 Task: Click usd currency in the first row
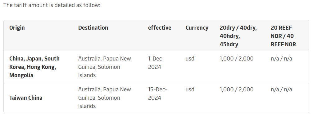[x=190, y=59]
